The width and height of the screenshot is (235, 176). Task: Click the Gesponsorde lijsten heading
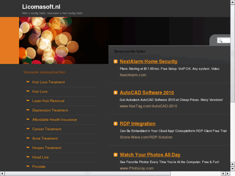pos(130,51)
